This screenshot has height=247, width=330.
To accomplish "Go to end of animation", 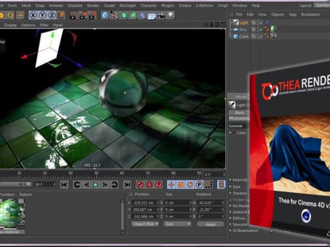I will pos(127,185).
